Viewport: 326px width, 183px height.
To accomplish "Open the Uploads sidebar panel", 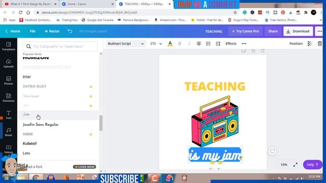I will tap(9, 64).
